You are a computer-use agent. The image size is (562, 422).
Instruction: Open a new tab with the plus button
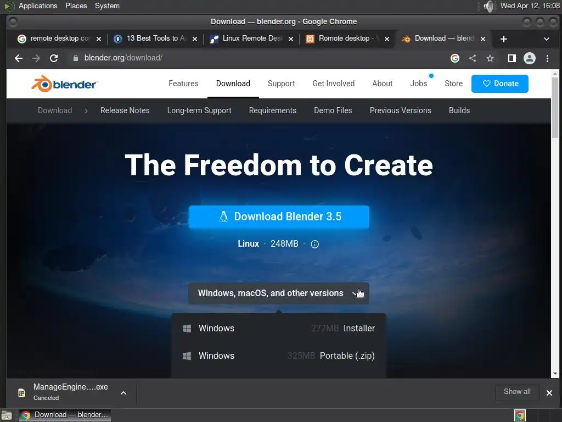coord(504,39)
